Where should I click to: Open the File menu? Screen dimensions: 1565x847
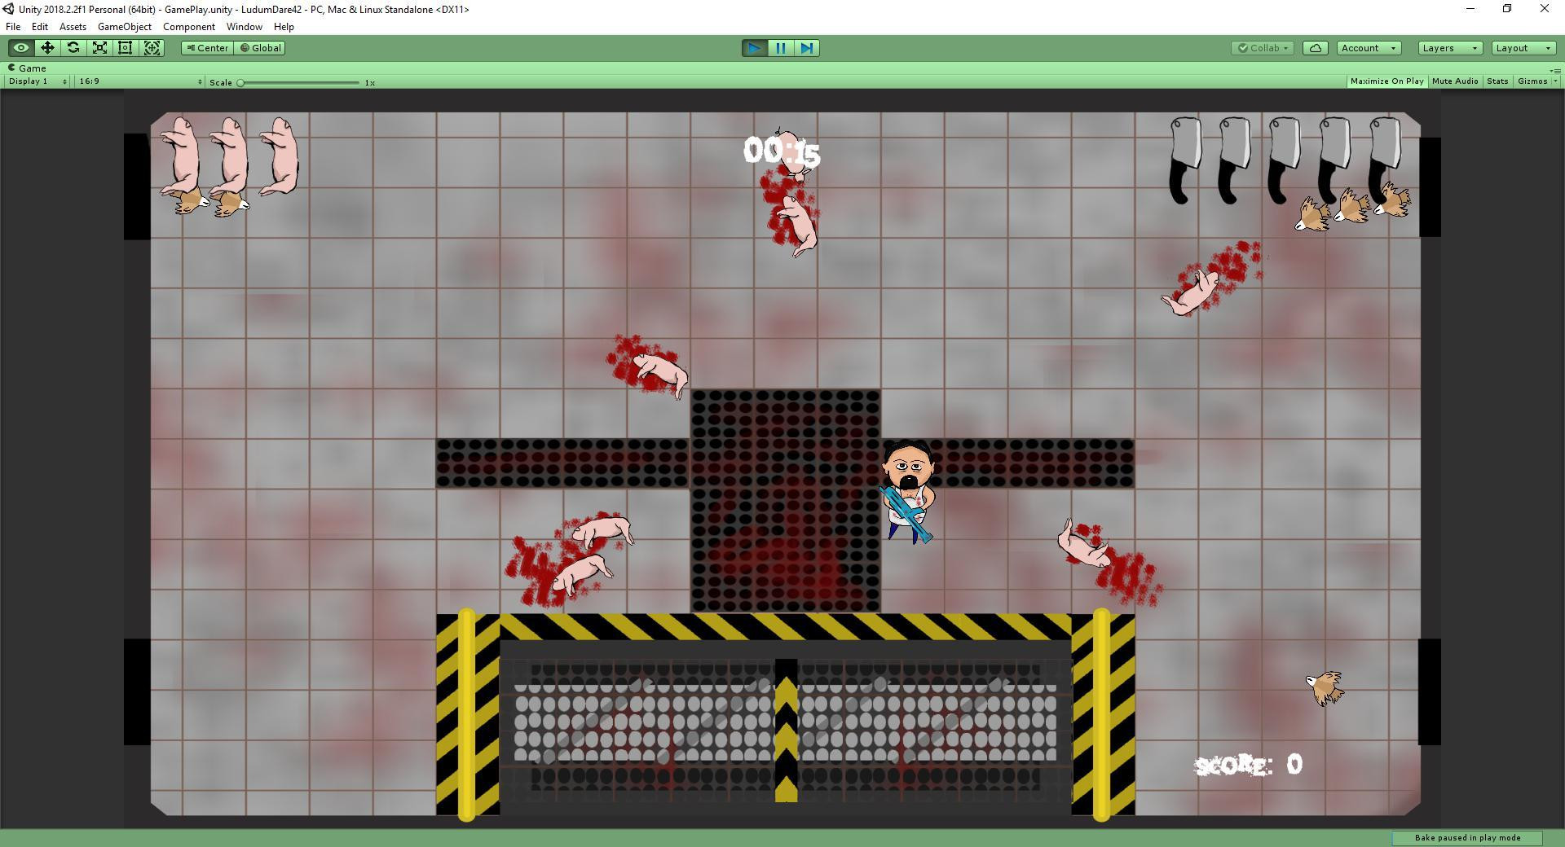13,27
